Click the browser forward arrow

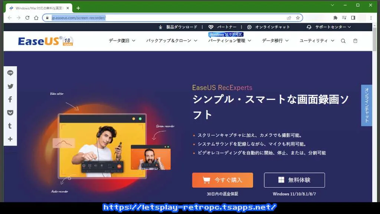point(19,18)
